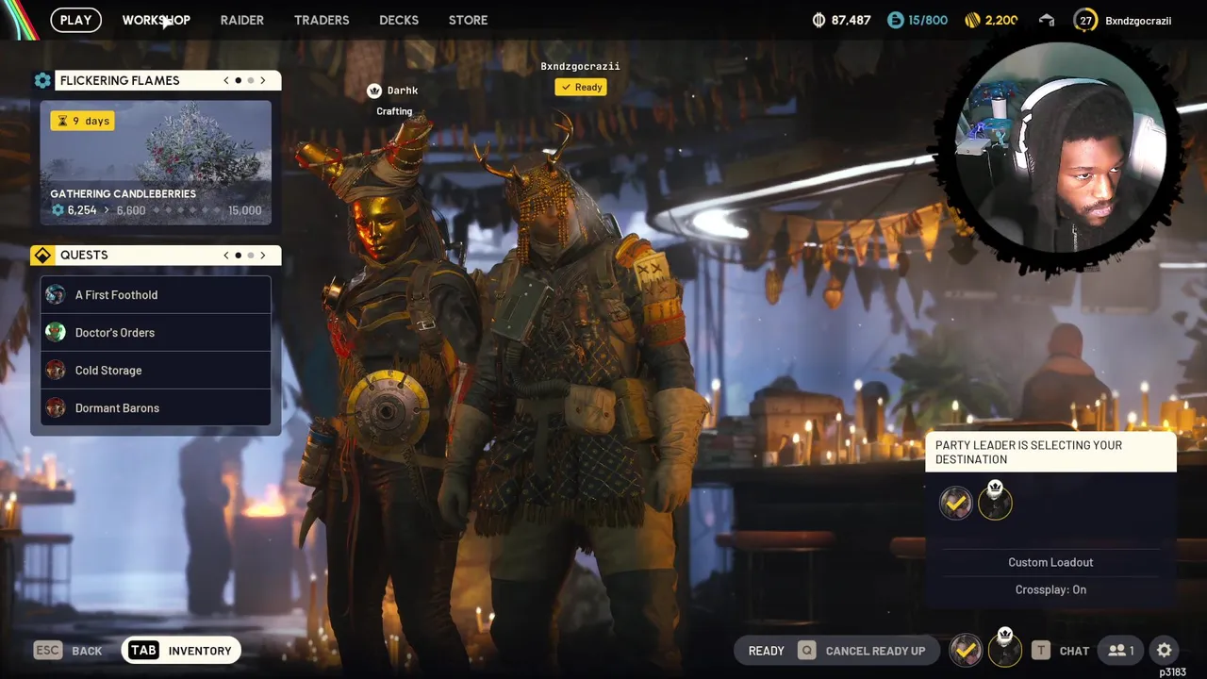Click the helmet icon in the top bar
The height and width of the screenshot is (679, 1207).
[x=1047, y=20]
